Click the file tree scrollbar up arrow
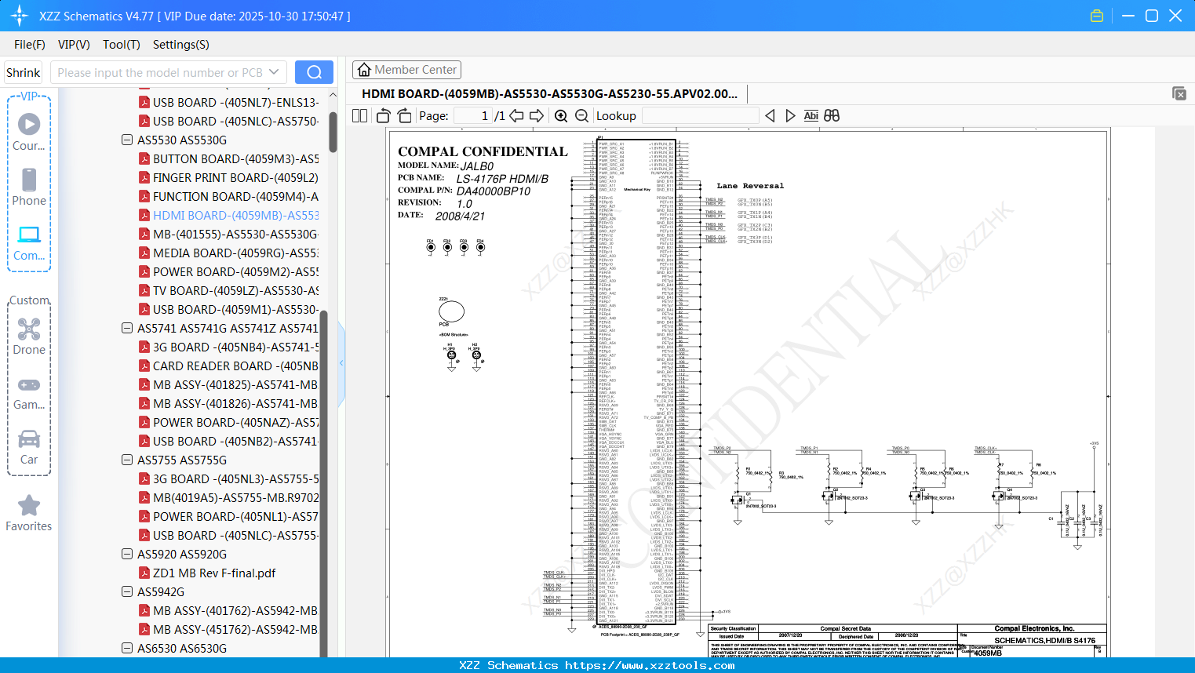 [333, 95]
